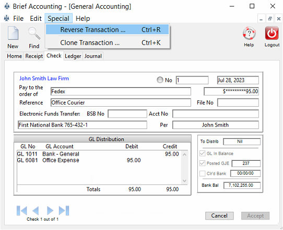Click GL No column header
Viewport: 283px width, 230px height.
(x=28, y=146)
